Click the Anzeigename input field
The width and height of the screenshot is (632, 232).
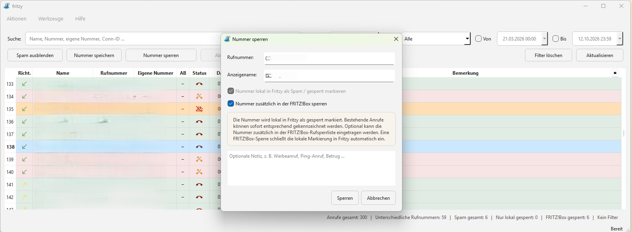pos(329,75)
